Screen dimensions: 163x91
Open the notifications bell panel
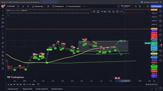click(160, 60)
